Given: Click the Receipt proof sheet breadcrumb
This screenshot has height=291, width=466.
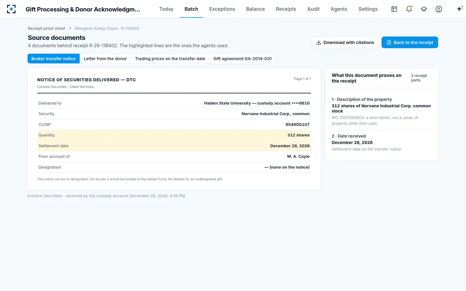Looking at the screenshot, I should click(47, 28).
